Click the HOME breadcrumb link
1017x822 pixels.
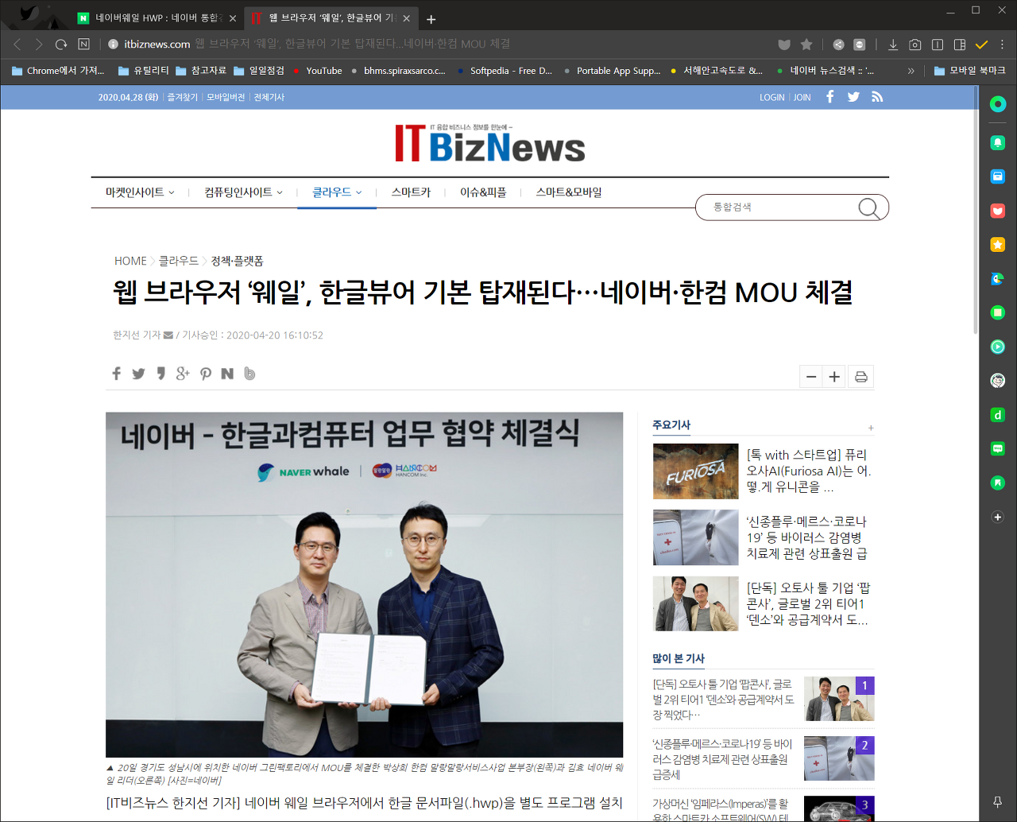(x=130, y=261)
